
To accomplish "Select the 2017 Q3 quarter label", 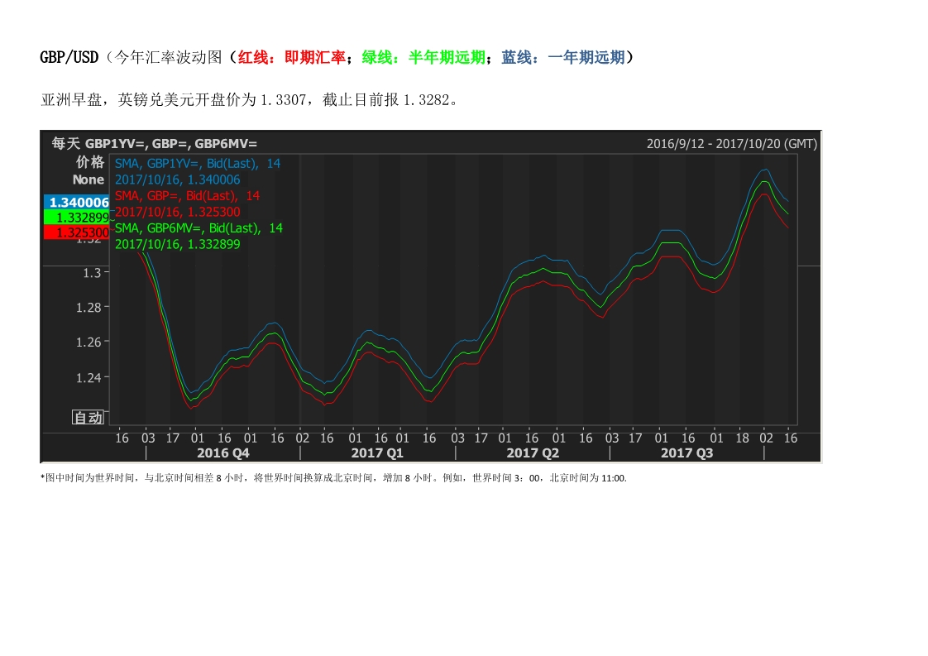I will (686, 453).
